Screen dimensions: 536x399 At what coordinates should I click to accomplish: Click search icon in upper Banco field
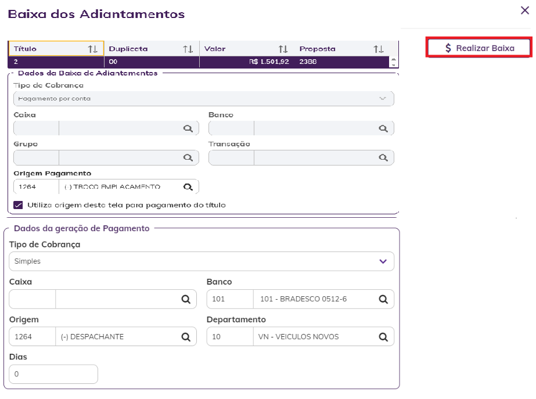(x=383, y=128)
